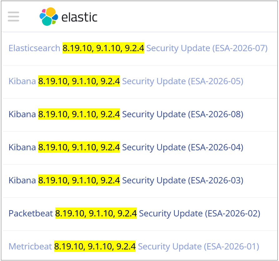Click highlighted versions in the ESA-2026-08 row
Image resolution: width=279 pixels, height=261 pixels.
(x=79, y=114)
